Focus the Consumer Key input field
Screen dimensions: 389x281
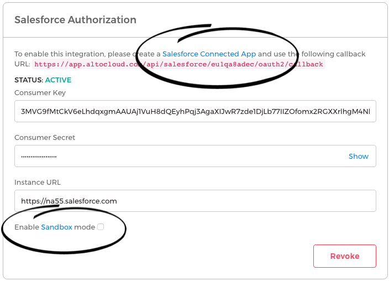click(x=195, y=111)
